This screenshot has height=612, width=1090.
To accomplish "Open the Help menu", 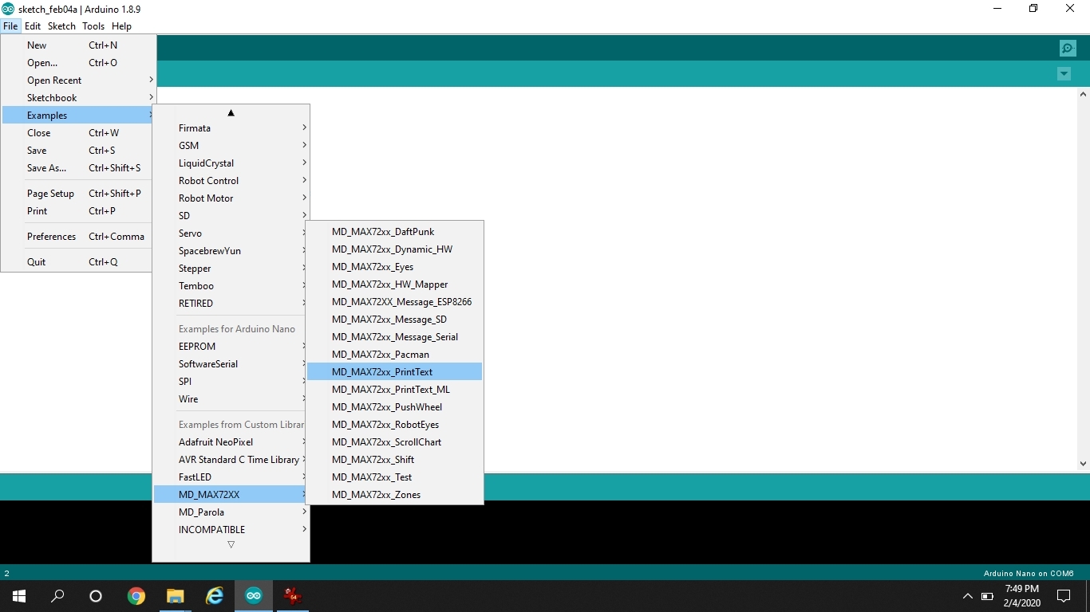I will click(121, 26).
